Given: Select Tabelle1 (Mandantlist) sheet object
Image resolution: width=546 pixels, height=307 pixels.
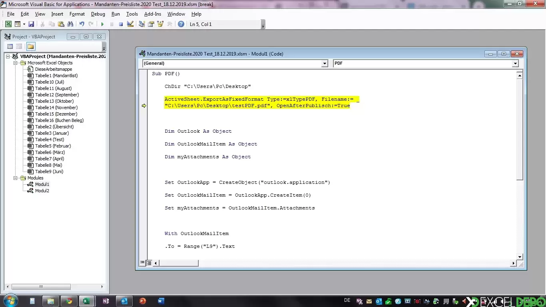Looking at the screenshot, I should (x=56, y=76).
